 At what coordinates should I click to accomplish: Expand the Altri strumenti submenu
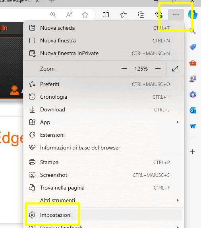(x=103, y=200)
